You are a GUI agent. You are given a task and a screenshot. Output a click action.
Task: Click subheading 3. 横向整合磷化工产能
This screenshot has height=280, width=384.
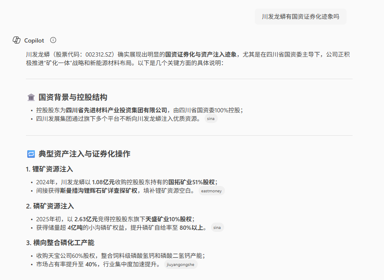(60, 243)
